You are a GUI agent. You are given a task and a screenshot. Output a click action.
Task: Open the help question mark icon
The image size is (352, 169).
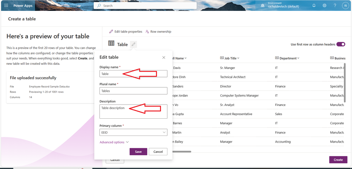335,6
